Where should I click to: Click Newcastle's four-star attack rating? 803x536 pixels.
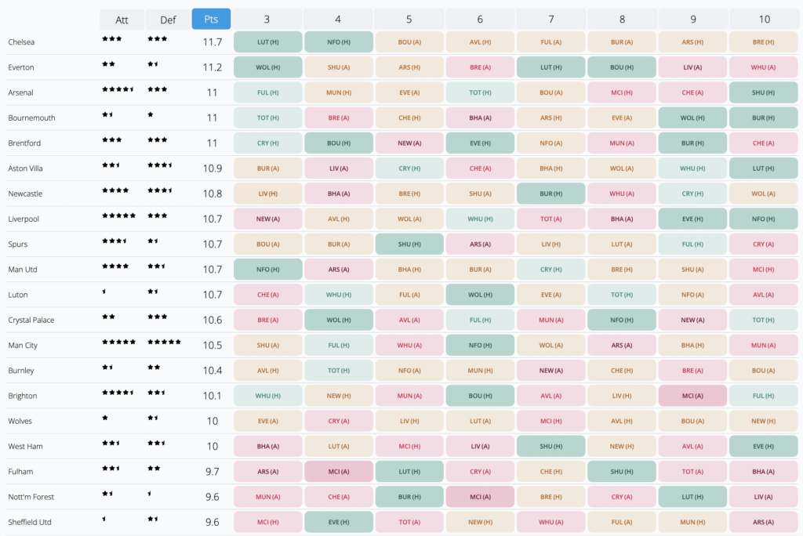point(115,190)
